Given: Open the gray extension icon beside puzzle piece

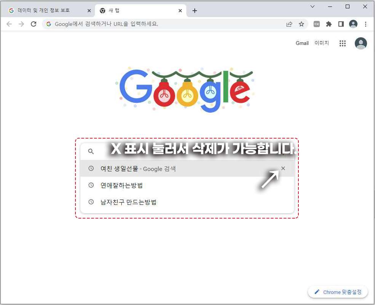Looking at the screenshot, I should [x=317, y=24].
